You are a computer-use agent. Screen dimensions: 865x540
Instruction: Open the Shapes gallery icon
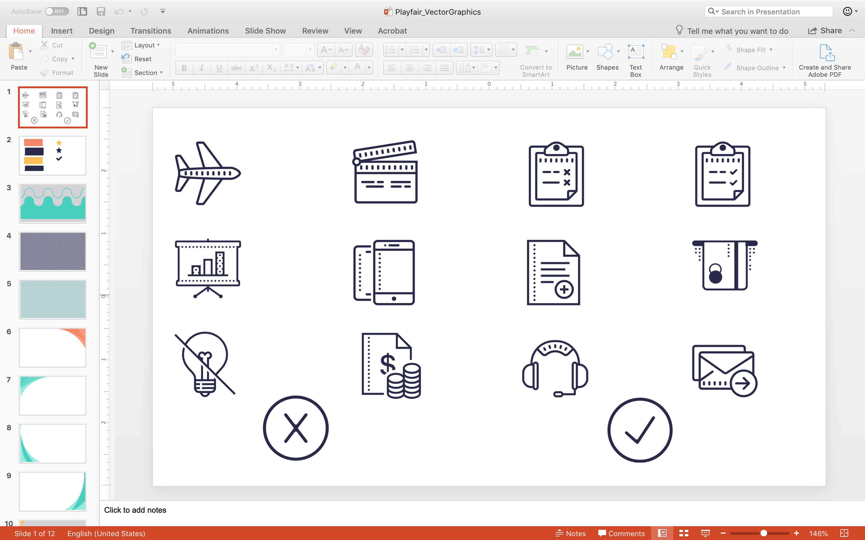tap(605, 52)
